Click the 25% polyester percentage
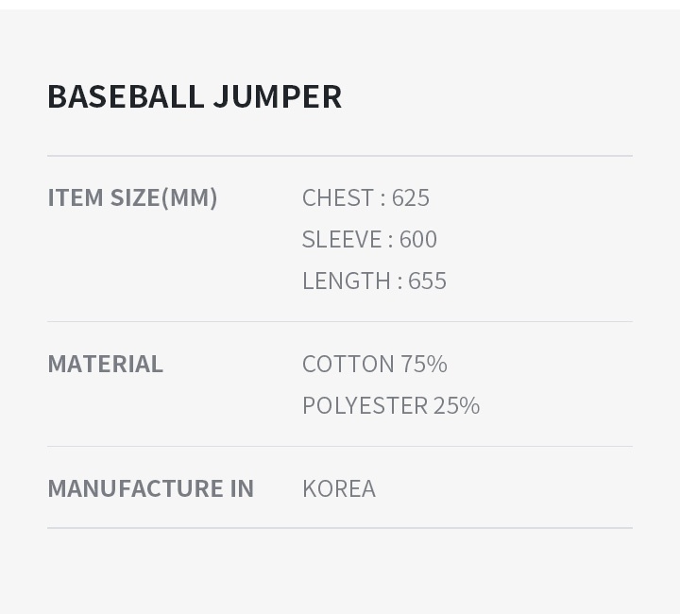The height and width of the screenshot is (614, 680). click(x=456, y=405)
